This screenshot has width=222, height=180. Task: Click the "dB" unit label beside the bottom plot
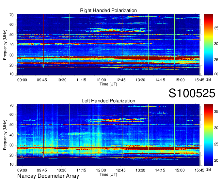click(x=208, y=170)
